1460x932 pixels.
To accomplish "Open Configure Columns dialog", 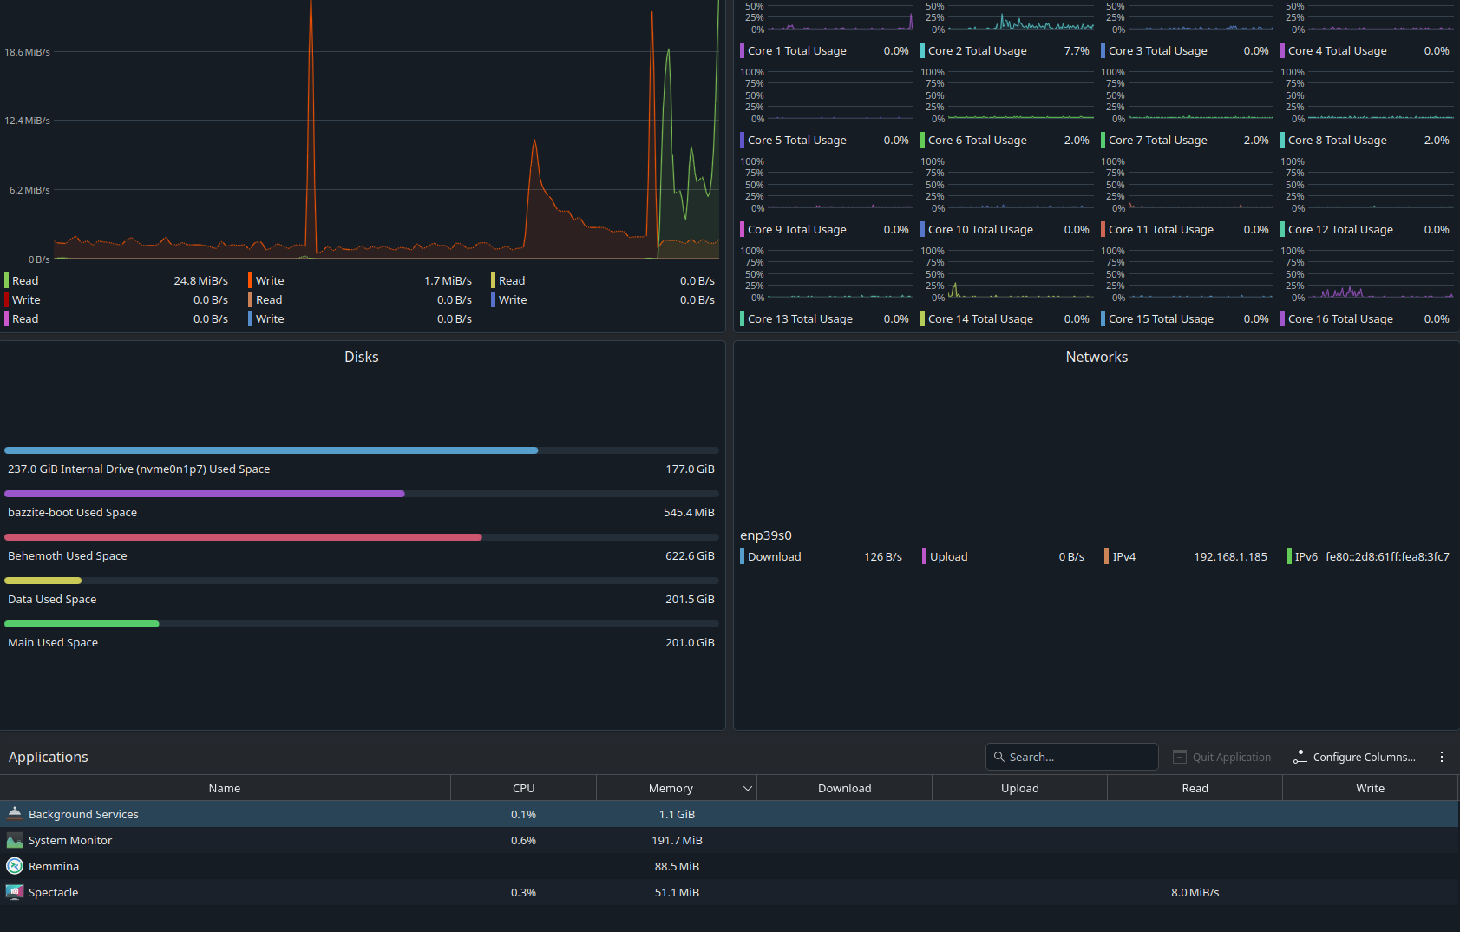I will click(1363, 757).
